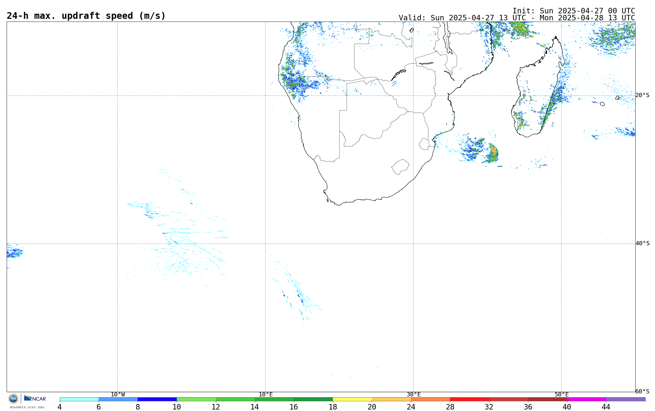This screenshot has height=411, width=655.
Task: Pick the purple colorbar swatch above 44
Action: (626, 399)
